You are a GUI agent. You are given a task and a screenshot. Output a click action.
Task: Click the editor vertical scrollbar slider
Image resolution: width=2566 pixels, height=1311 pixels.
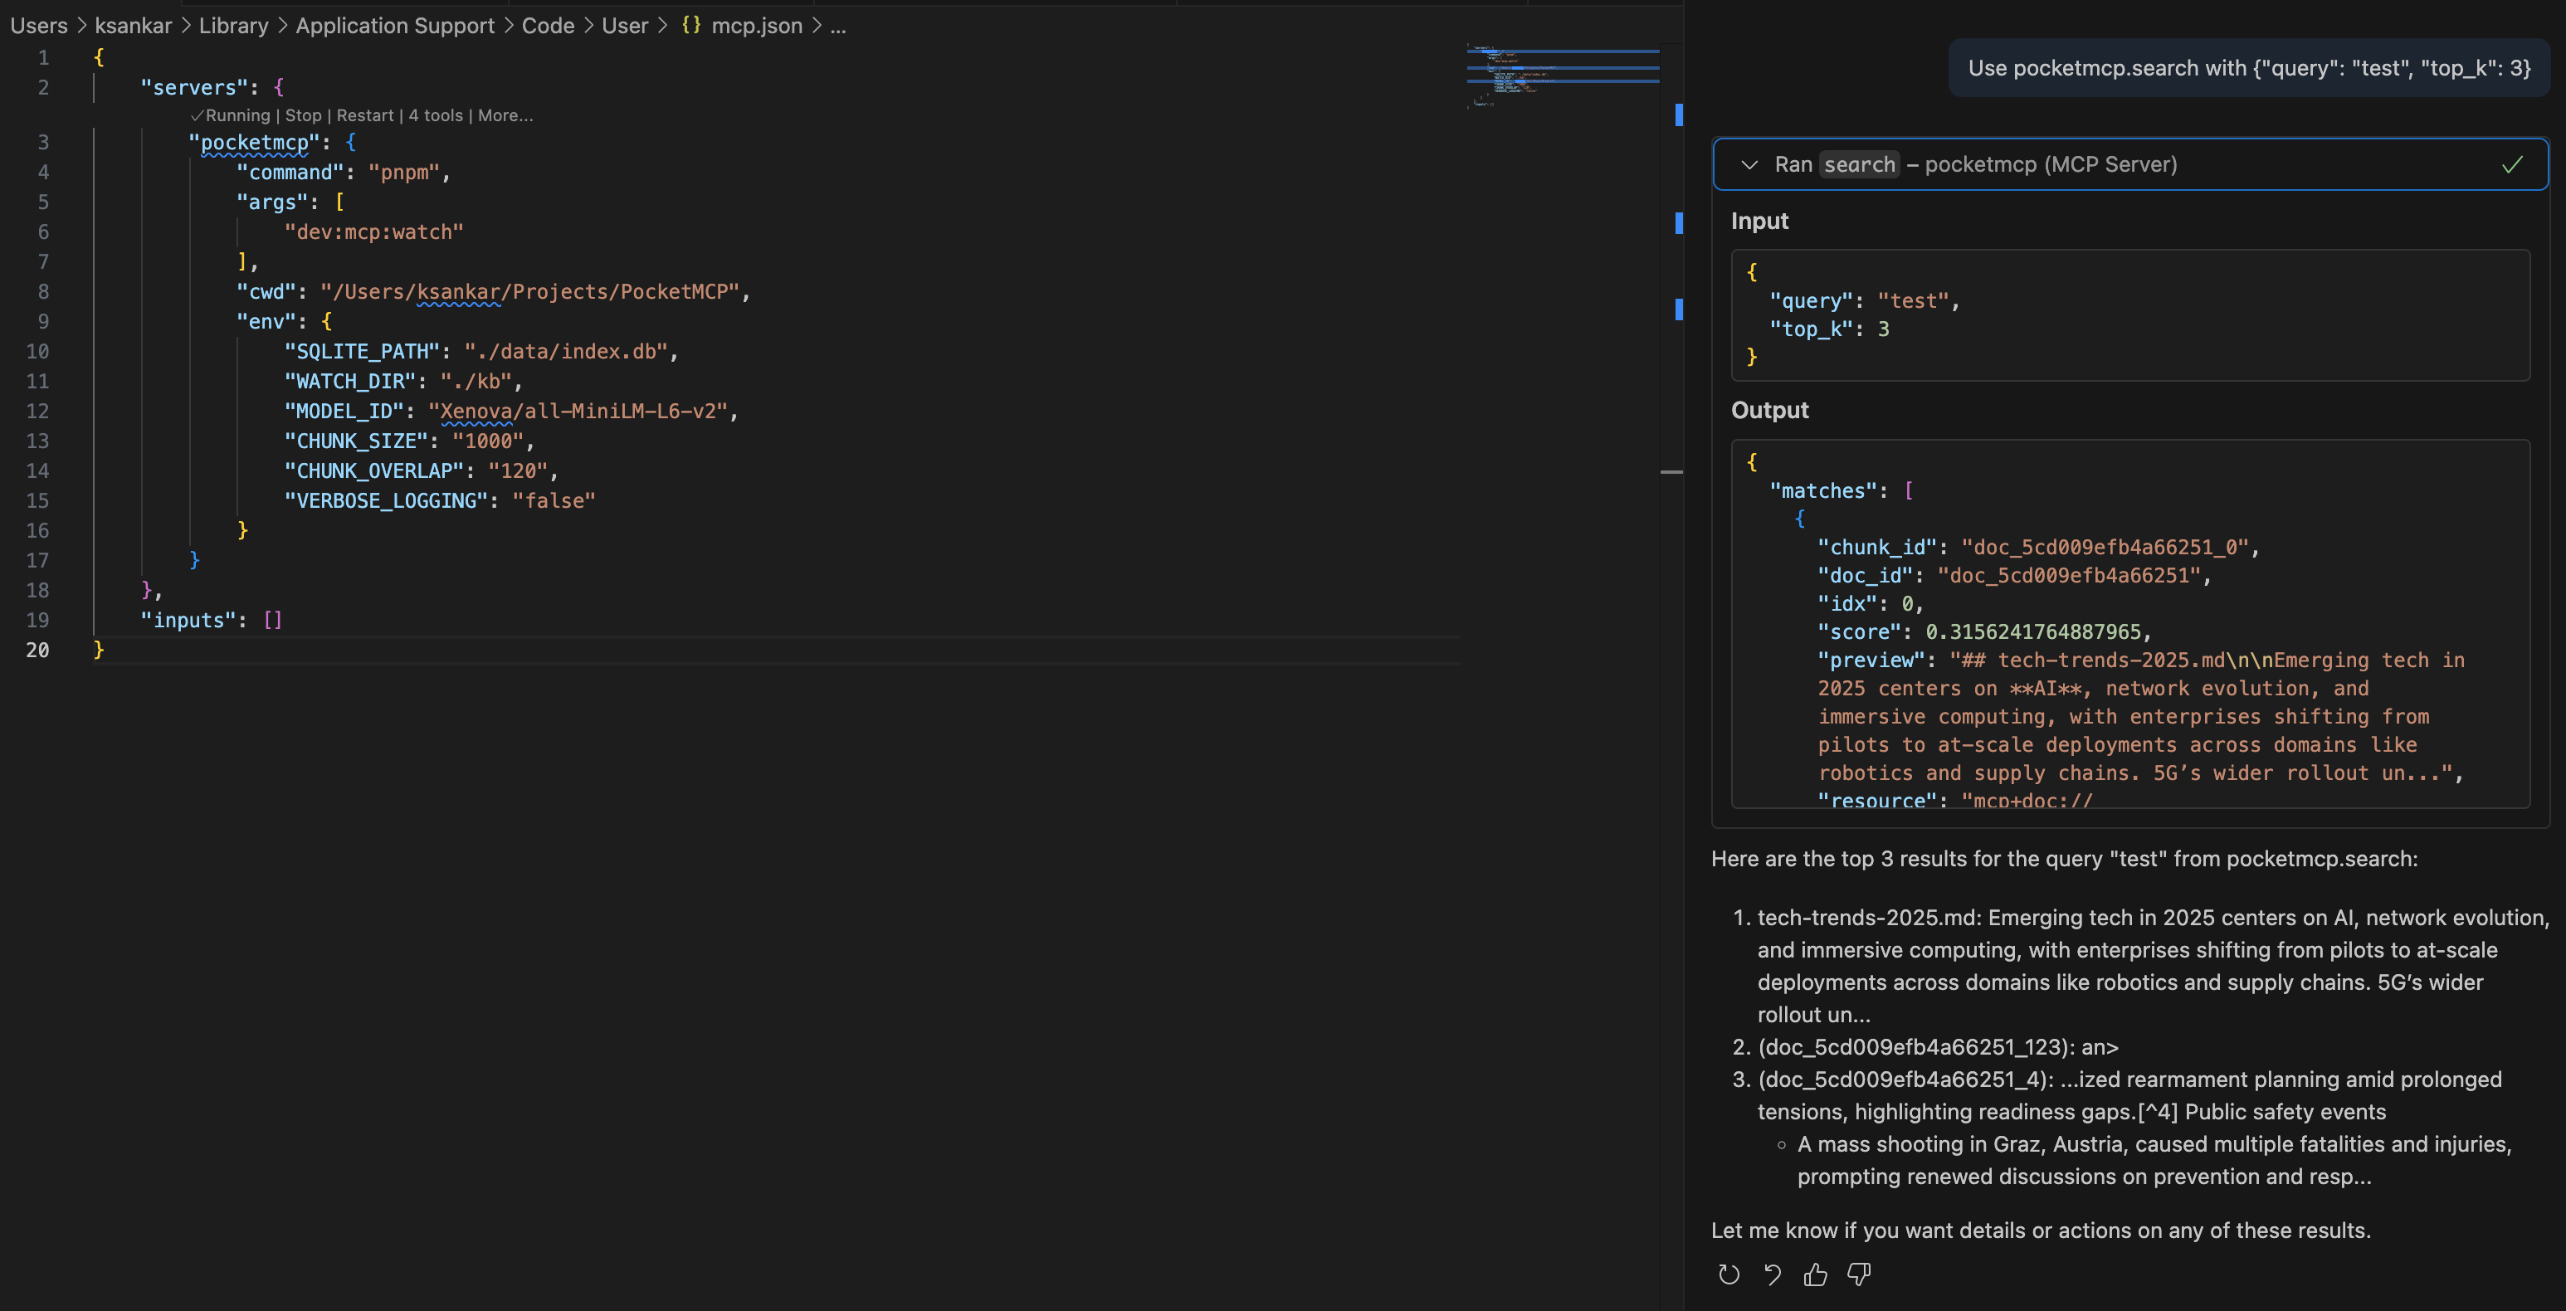(1671, 471)
